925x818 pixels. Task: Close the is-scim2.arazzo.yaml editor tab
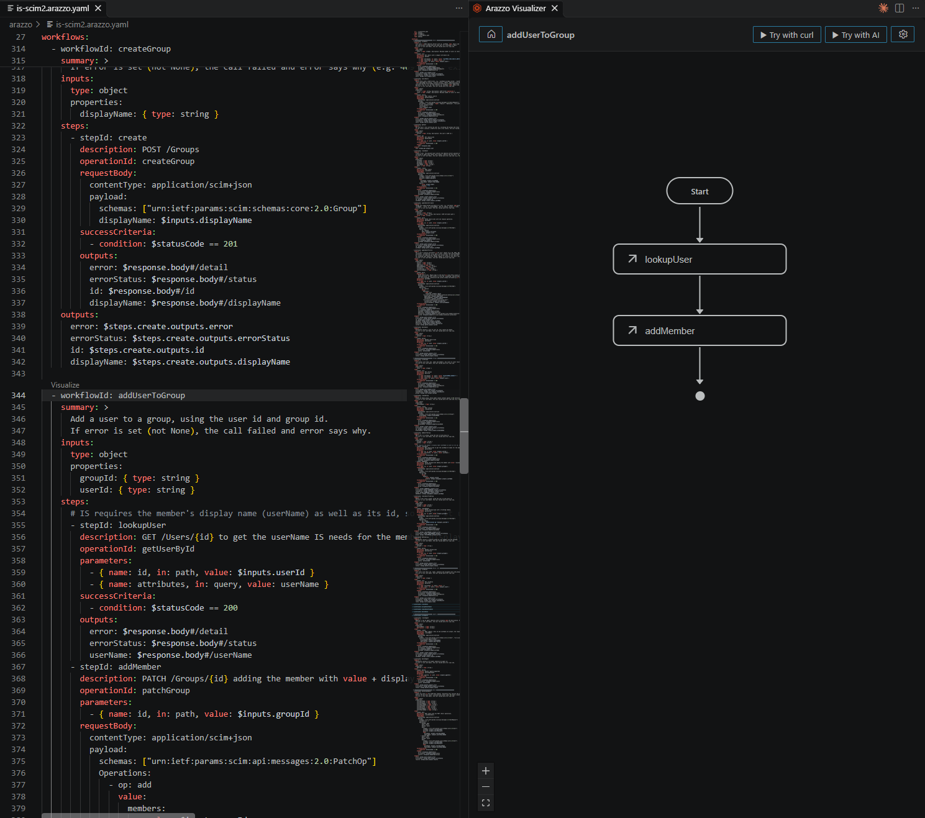(98, 8)
